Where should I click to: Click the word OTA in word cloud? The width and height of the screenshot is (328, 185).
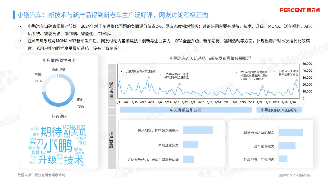tap(35, 128)
